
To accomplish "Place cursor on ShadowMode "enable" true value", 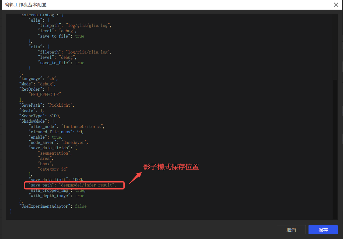I will point(56,137).
